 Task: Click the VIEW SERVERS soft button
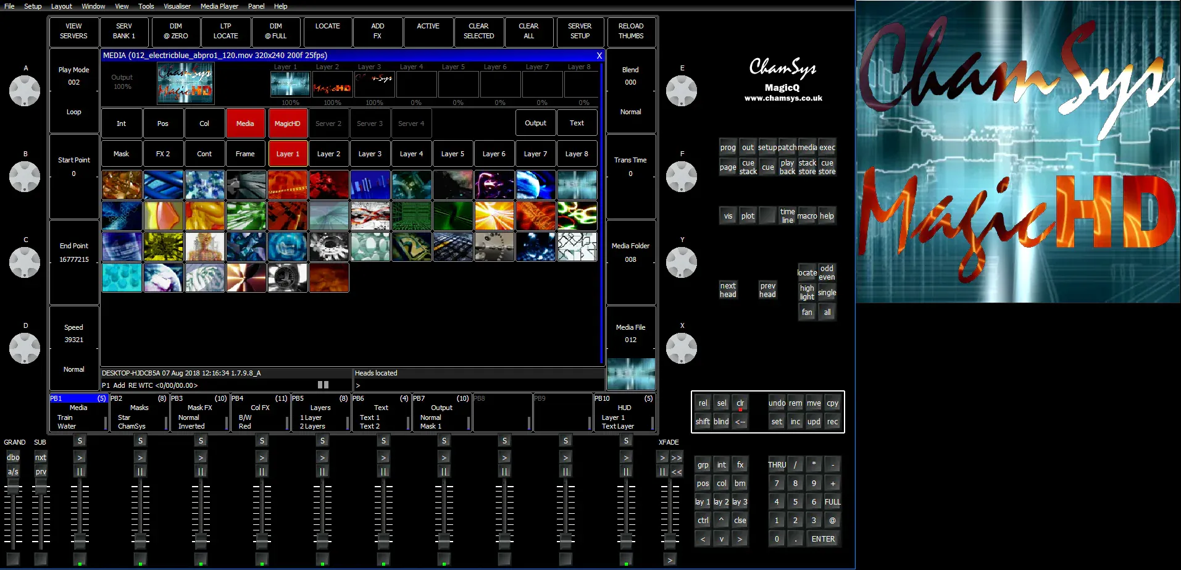[x=73, y=31]
